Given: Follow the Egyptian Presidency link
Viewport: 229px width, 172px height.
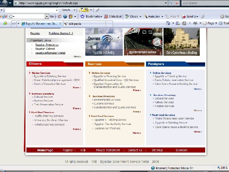Looking at the screenshot, I should [47, 45].
